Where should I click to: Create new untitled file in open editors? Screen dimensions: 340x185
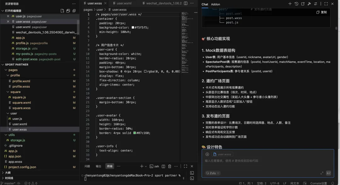(62, 11)
